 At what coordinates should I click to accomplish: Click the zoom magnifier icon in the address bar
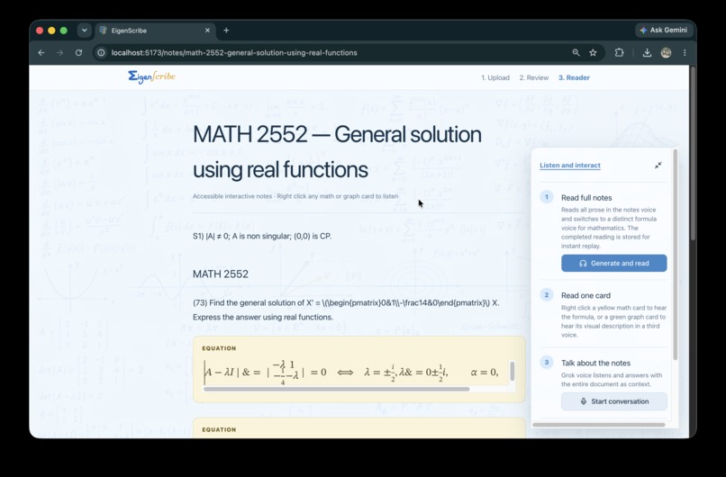tap(576, 53)
